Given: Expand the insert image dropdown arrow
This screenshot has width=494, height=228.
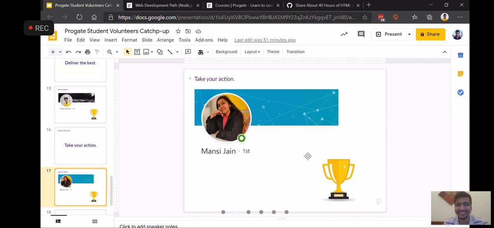Looking at the screenshot, I should [x=152, y=52].
